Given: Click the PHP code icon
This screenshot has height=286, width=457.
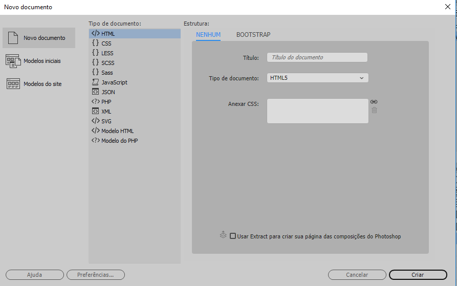Looking at the screenshot, I should pyautogui.click(x=95, y=101).
